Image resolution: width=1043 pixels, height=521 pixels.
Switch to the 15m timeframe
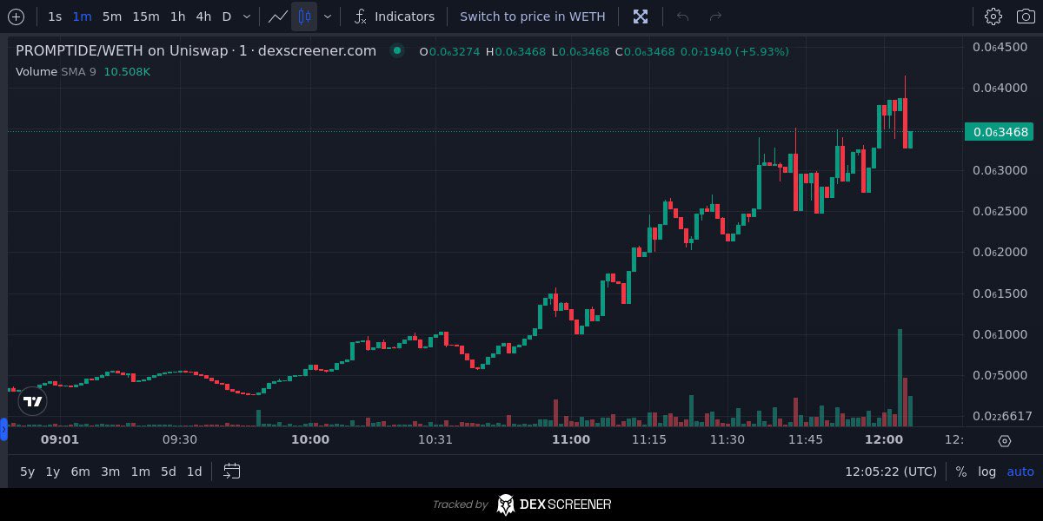(x=146, y=16)
